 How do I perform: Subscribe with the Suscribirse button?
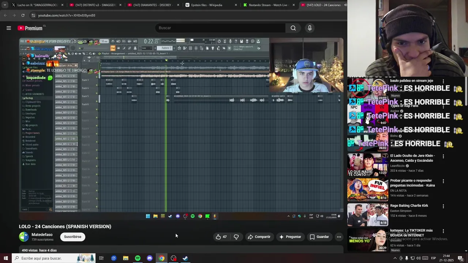click(73, 237)
